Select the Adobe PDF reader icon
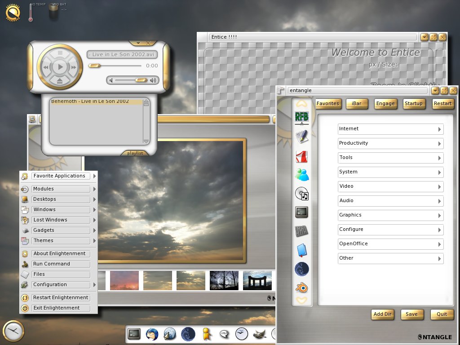Viewport: 460px width, 345px height. click(x=301, y=156)
